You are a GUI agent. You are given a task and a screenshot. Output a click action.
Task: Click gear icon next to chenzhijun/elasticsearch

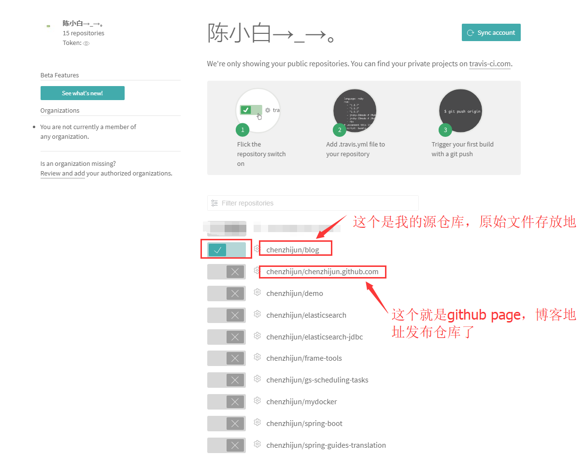point(257,314)
